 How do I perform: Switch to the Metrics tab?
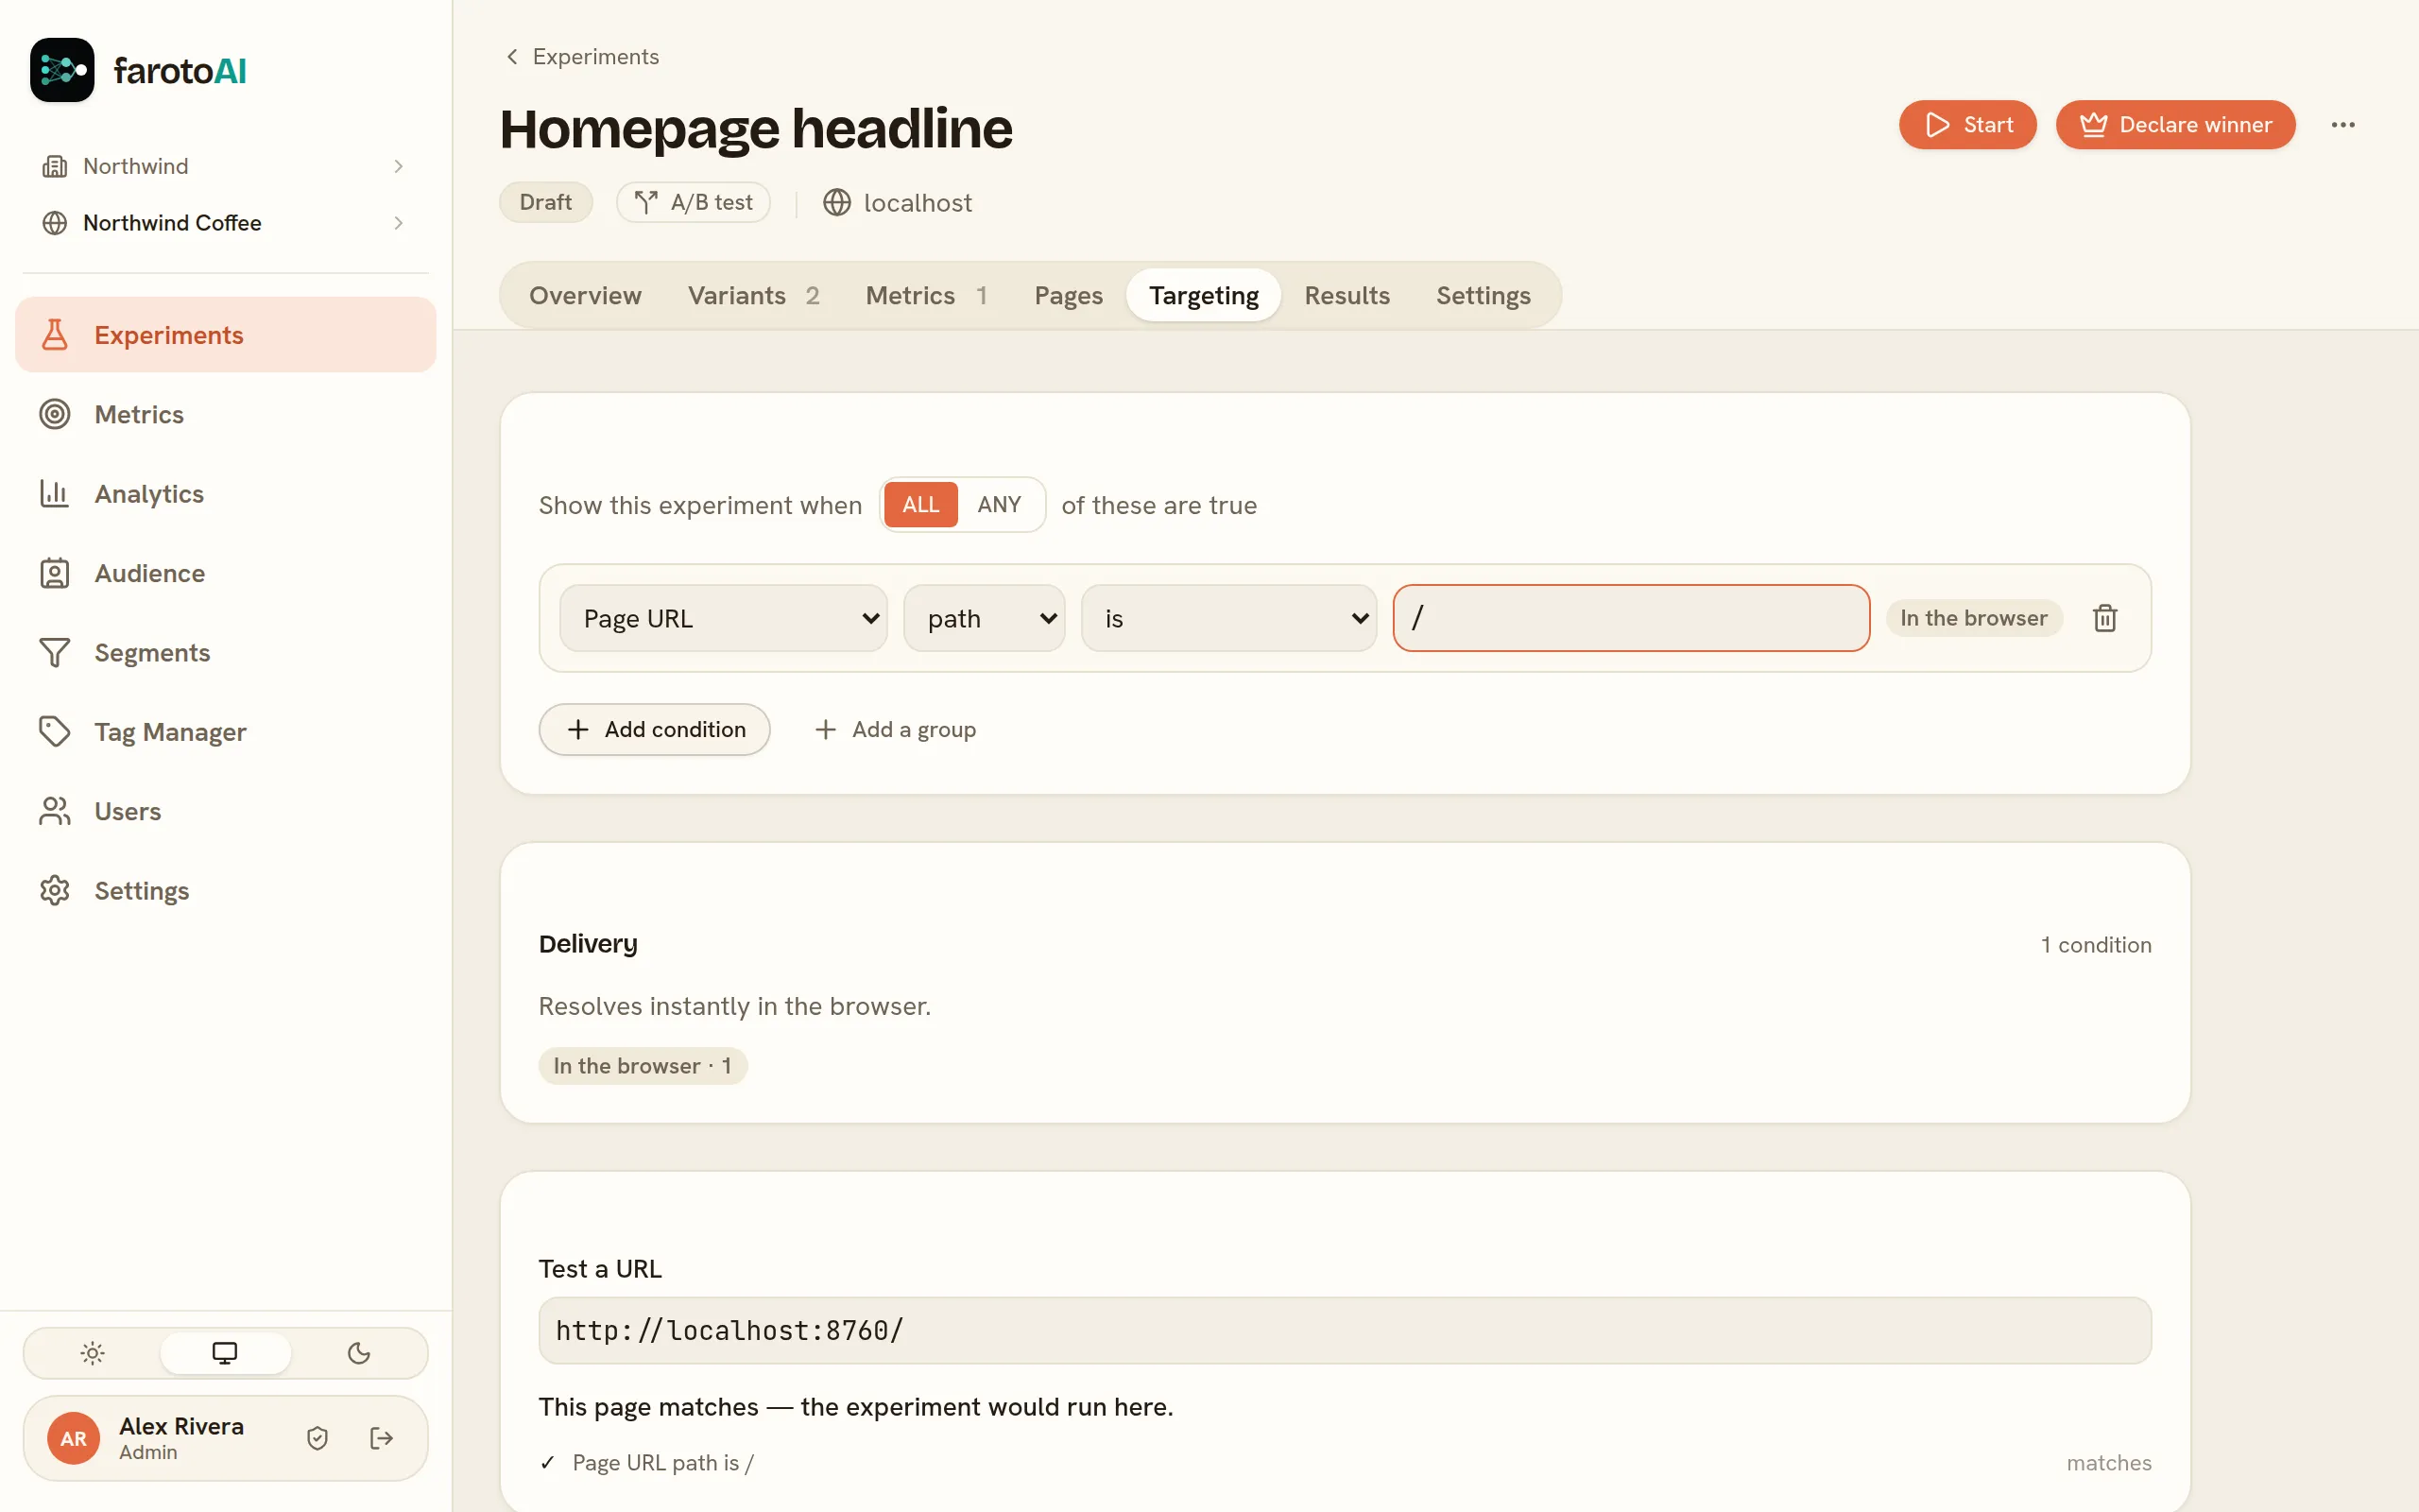pos(927,295)
